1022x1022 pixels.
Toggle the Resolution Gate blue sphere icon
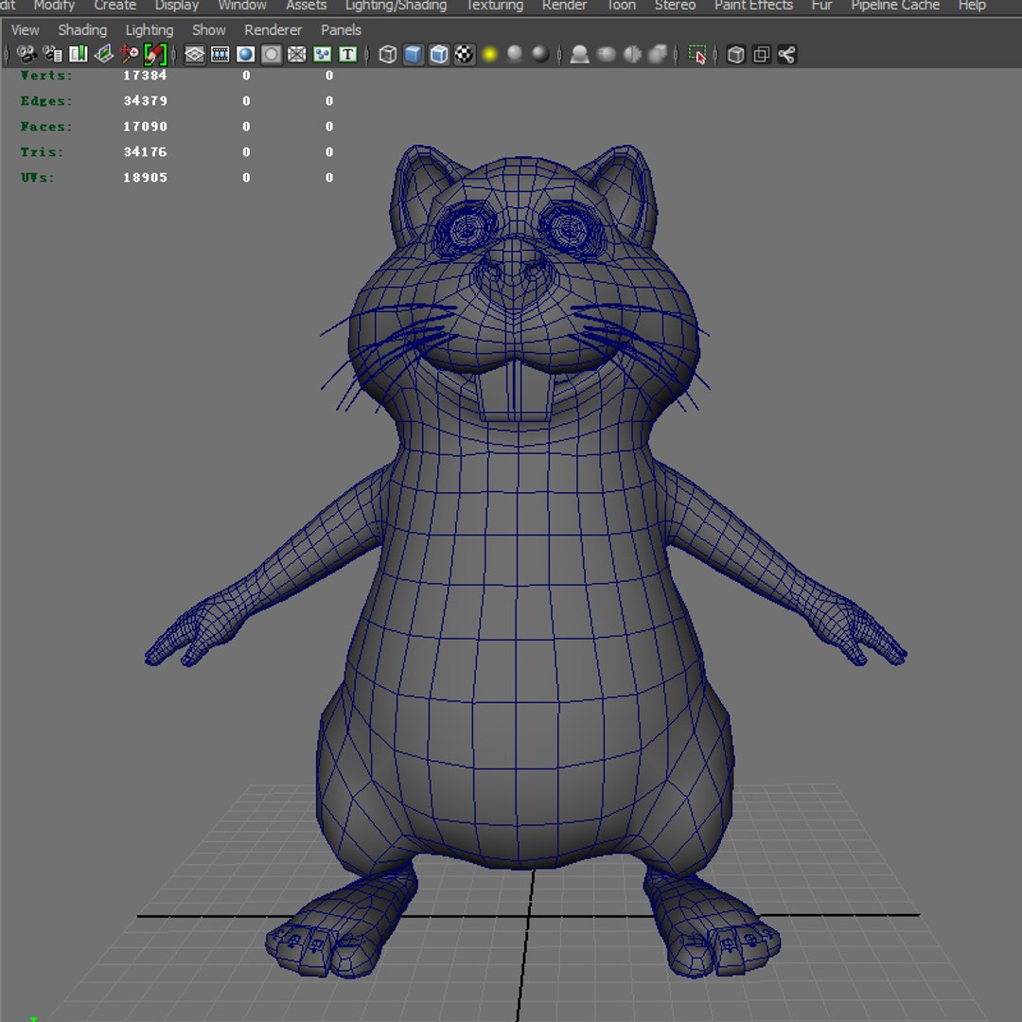[246, 54]
